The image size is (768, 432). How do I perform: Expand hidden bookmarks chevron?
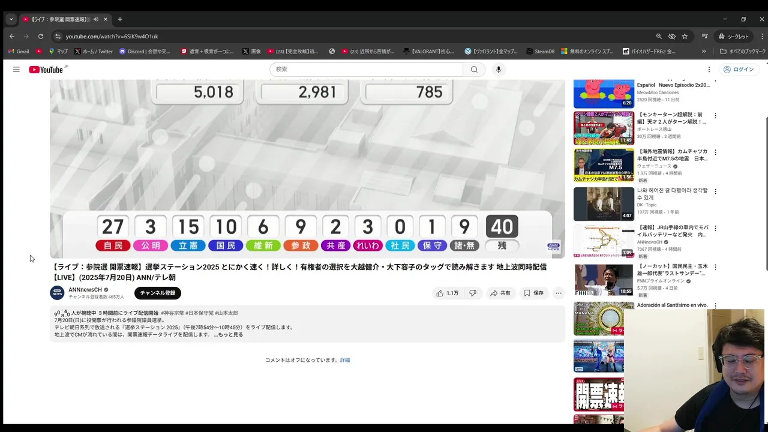click(x=704, y=52)
